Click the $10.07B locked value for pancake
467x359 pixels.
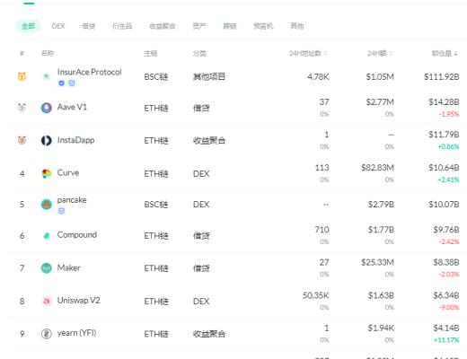tap(444, 205)
